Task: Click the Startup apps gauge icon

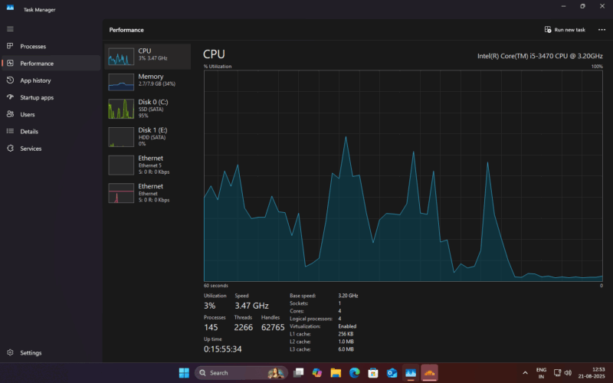Action: [x=10, y=97]
